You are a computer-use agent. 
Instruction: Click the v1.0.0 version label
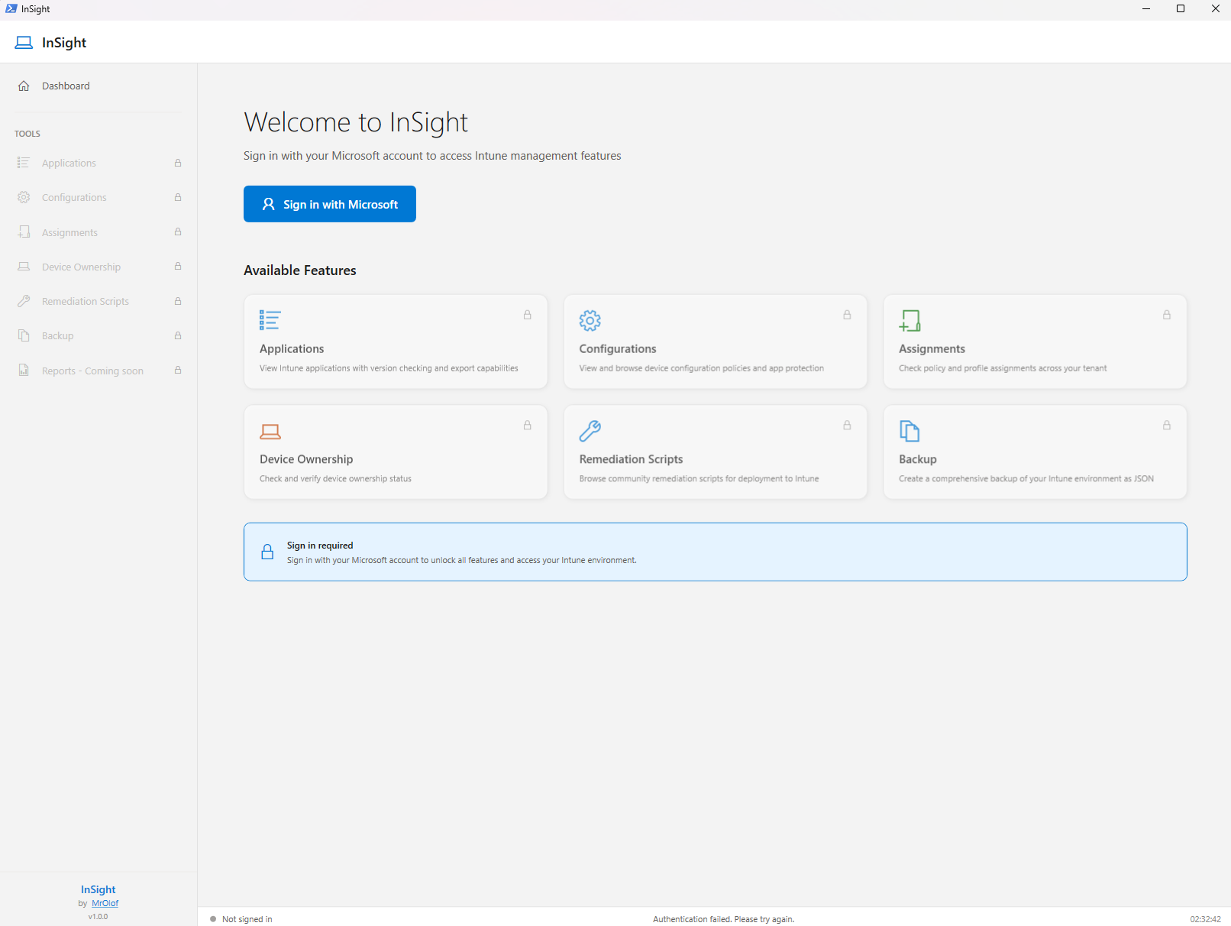[x=98, y=916]
